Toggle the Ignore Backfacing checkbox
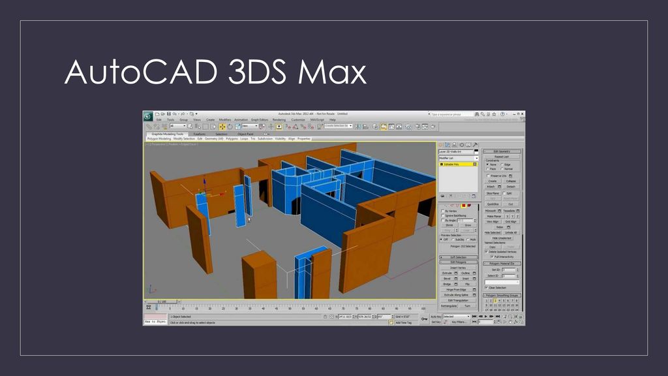 (x=442, y=215)
